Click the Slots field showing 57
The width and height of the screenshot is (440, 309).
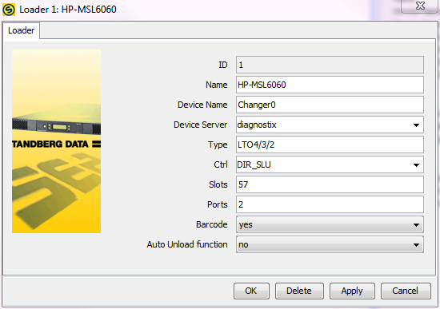pos(330,184)
